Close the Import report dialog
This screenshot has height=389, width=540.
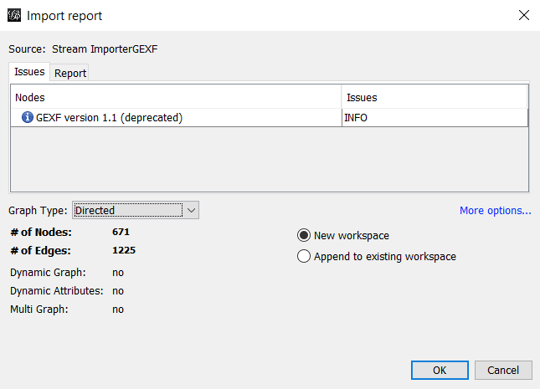tap(523, 15)
